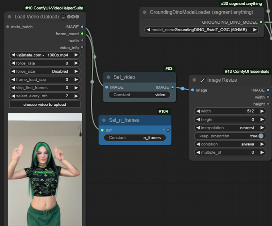Click the Load Video preview thumbnail
This screenshot has height=226, width=272.
point(45,169)
